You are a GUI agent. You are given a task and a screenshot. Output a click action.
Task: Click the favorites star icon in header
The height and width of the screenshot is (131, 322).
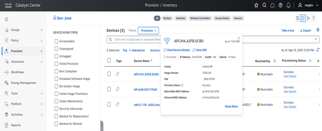(256, 5)
